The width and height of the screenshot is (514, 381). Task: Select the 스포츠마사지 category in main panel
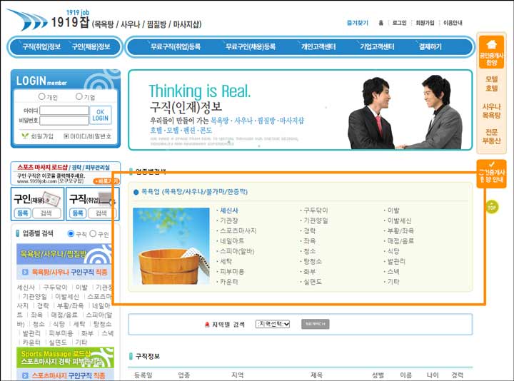(238, 230)
